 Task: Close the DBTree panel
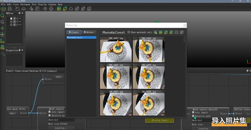tap(22, 13)
